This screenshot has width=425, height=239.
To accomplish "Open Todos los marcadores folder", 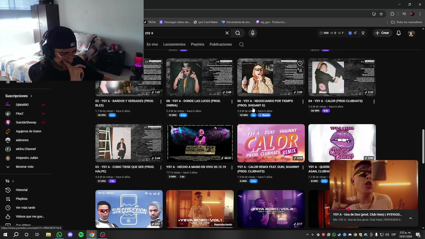I will (x=406, y=22).
